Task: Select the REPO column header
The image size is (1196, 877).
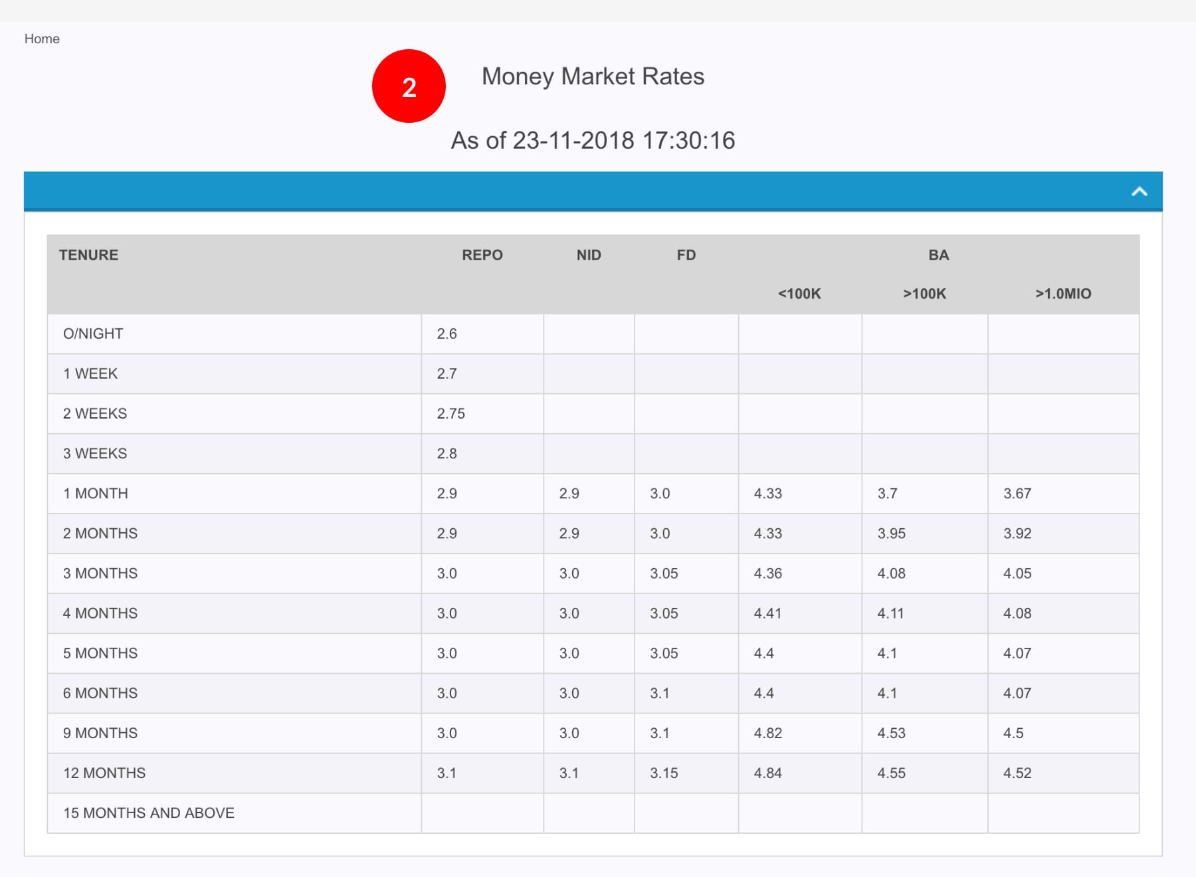Action: [482, 255]
